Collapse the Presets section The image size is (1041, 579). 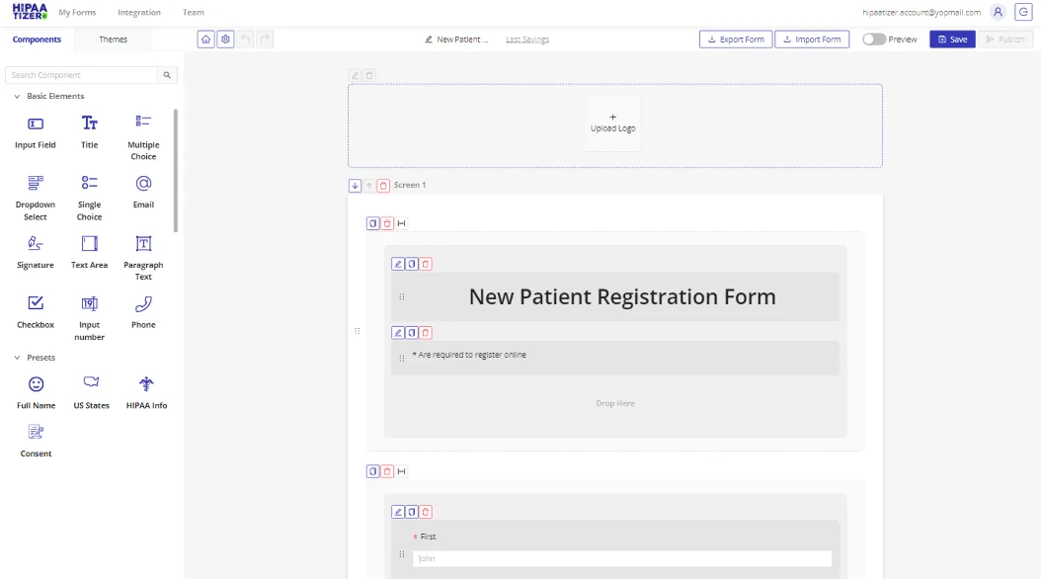coord(16,357)
